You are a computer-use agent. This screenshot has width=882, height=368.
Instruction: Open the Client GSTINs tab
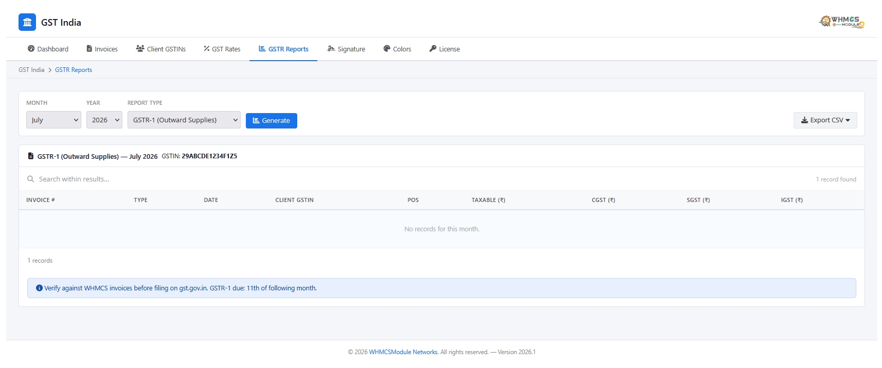[161, 49]
